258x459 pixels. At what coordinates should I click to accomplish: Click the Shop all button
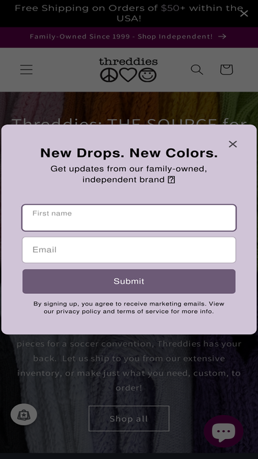coord(129,418)
